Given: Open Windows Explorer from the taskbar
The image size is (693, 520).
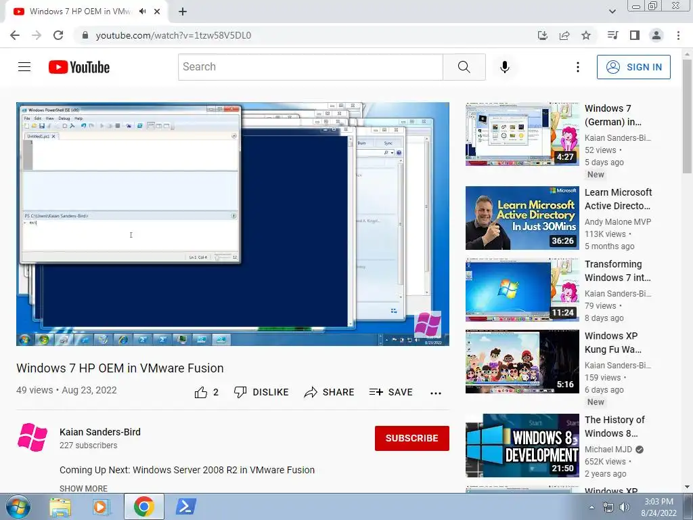Looking at the screenshot, I should coord(60,506).
